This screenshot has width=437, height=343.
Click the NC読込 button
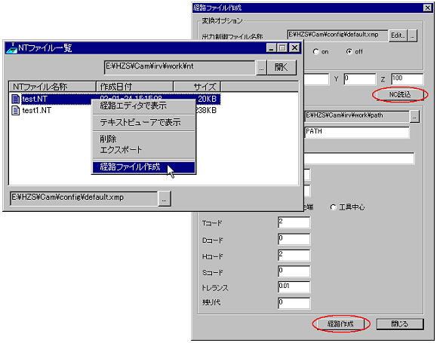point(400,95)
